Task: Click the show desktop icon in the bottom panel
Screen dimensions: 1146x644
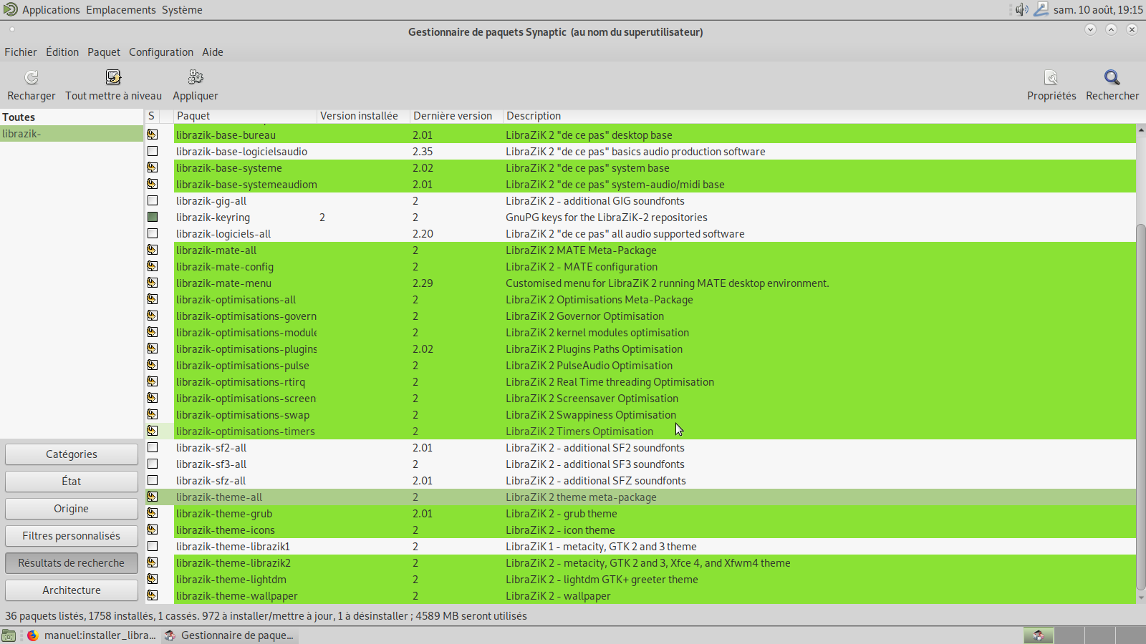Action: (9, 635)
